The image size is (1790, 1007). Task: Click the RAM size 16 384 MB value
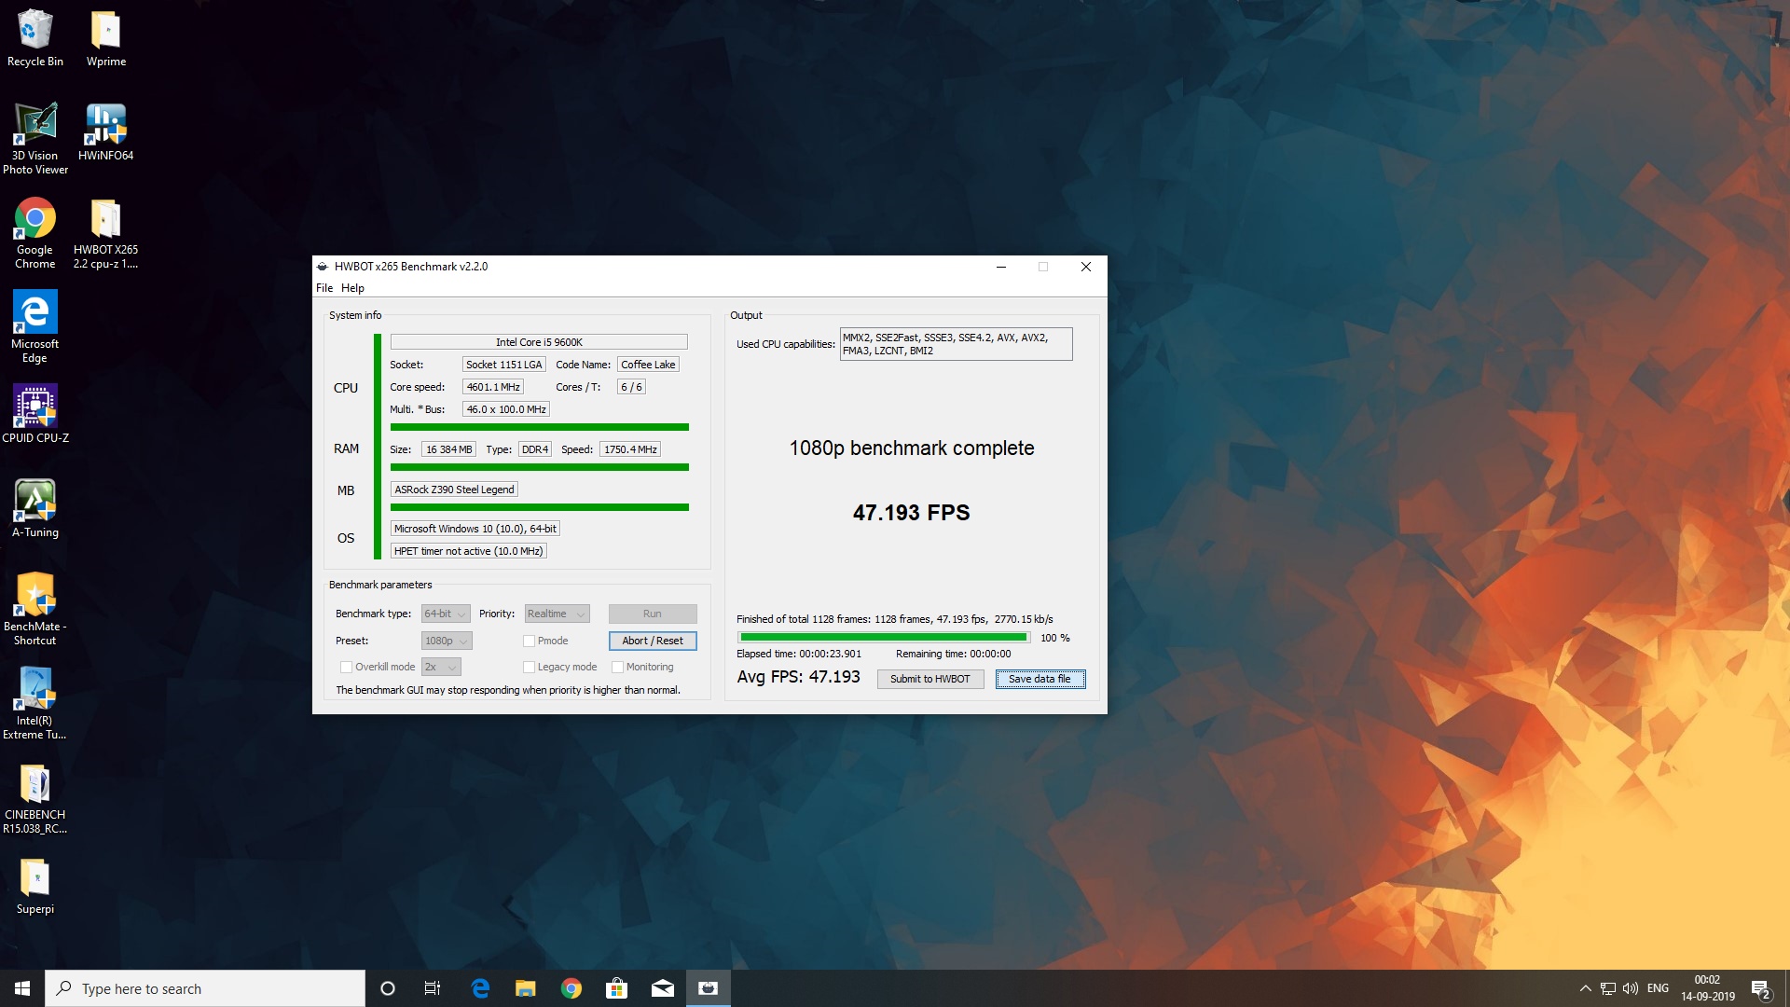(x=449, y=449)
